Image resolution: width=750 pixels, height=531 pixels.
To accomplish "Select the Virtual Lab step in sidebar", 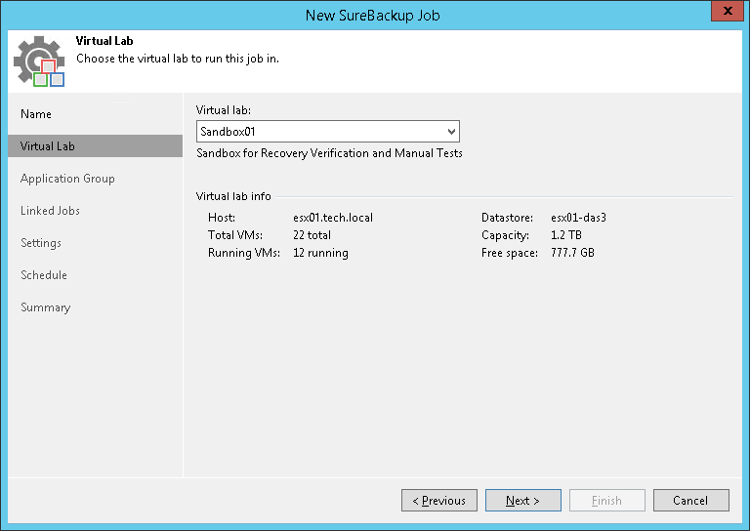I will point(48,146).
